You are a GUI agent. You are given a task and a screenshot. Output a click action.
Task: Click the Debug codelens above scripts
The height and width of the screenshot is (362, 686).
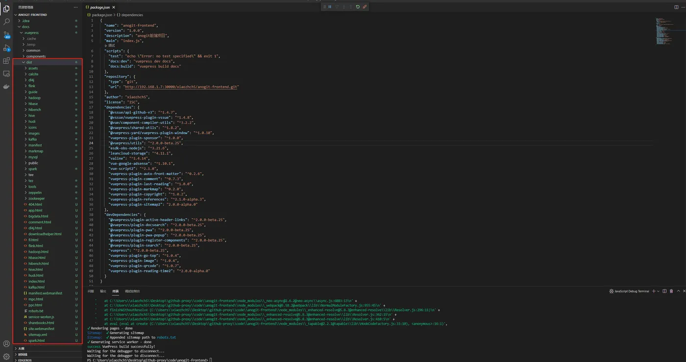pos(110,46)
